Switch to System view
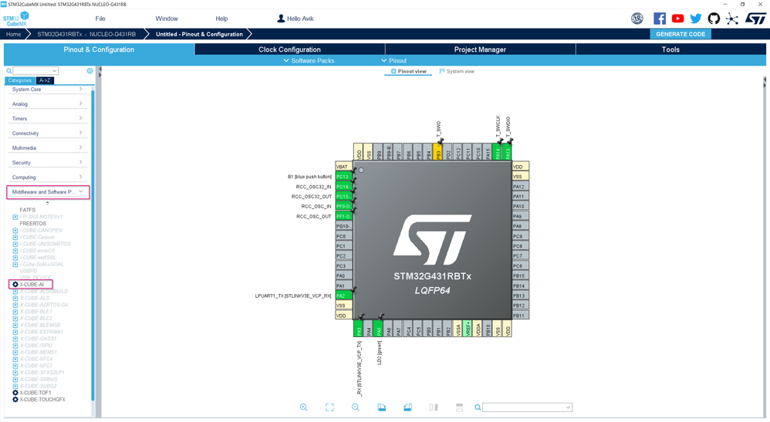The image size is (770, 422). [x=457, y=71]
